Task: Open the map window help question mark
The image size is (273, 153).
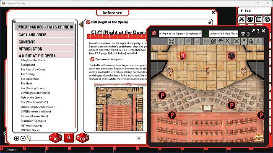Action: [258, 31]
